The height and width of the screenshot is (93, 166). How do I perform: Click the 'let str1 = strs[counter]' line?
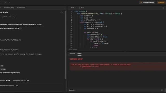click(x=94, y=24)
